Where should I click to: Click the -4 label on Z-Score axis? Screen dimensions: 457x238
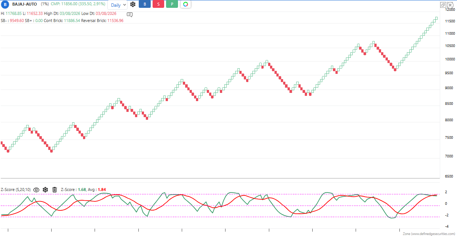pos(447,226)
